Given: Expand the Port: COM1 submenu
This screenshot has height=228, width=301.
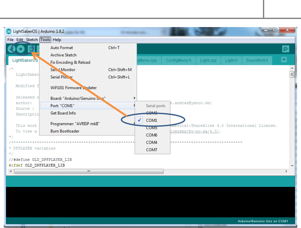Looking at the screenshot, I should pyautogui.click(x=88, y=106).
